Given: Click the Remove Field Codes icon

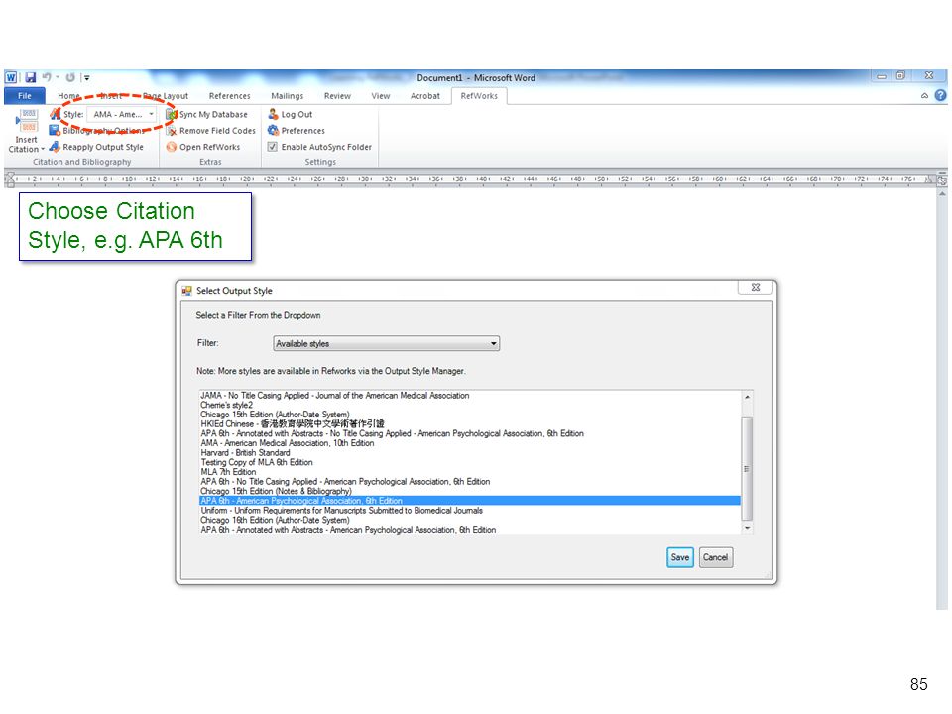Looking at the screenshot, I should pos(172,131).
